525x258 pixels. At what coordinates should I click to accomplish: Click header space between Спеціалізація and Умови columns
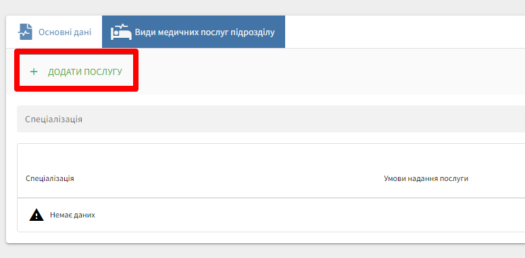pyautogui.click(x=228, y=178)
